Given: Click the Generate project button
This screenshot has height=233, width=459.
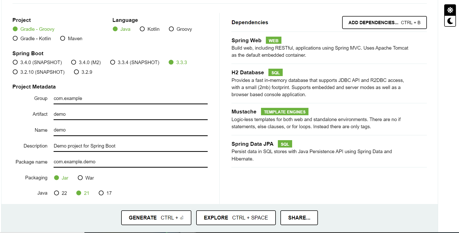Looking at the screenshot, I should coord(156,218).
